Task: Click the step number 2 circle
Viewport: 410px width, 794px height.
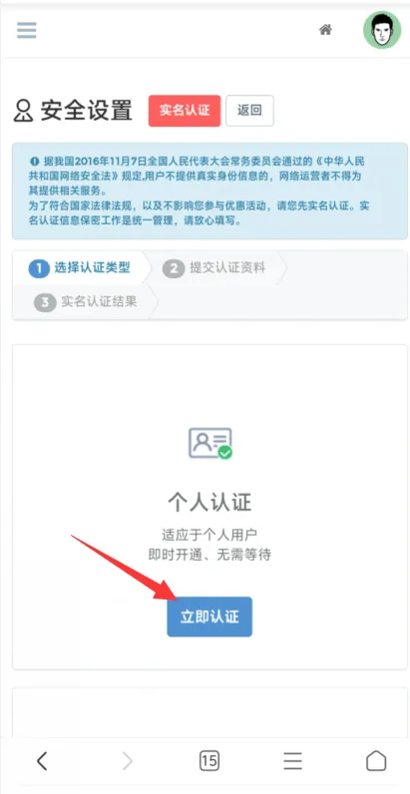Action: (174, 269)
